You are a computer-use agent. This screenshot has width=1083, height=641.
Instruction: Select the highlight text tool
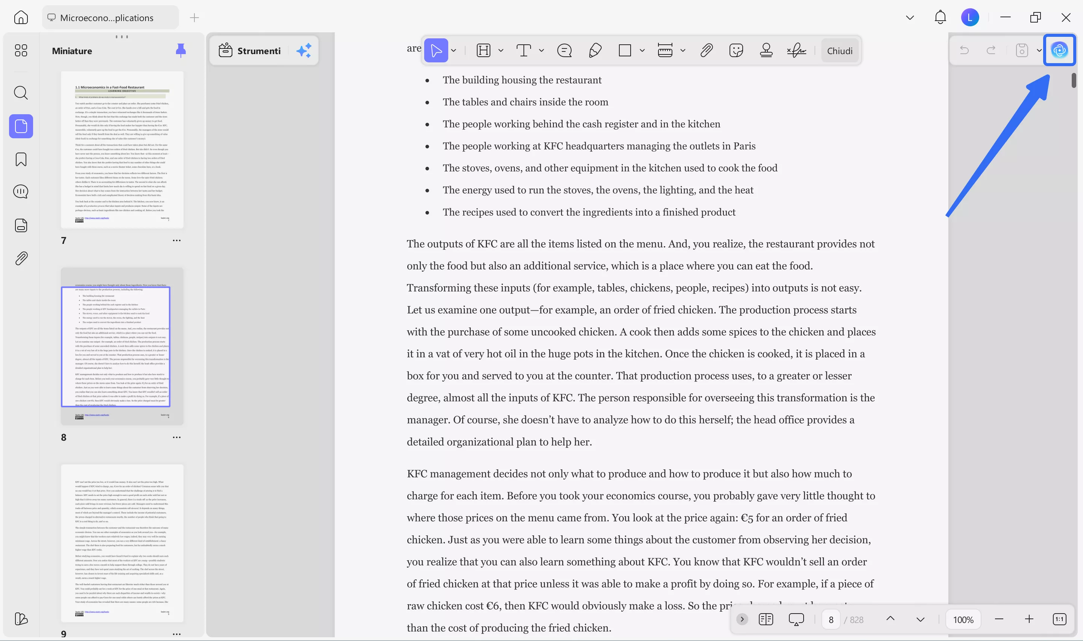[x=483, y=51]
